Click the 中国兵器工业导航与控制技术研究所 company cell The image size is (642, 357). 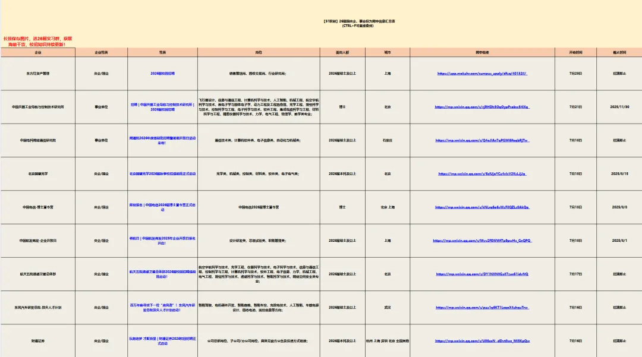point(37,107)
